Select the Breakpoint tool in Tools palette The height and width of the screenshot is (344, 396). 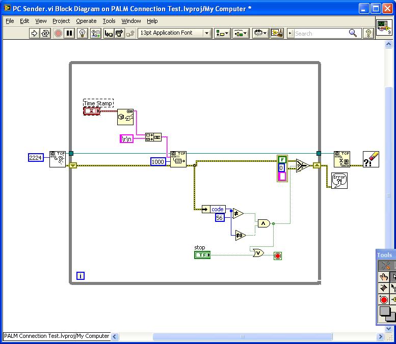(384, 300)
